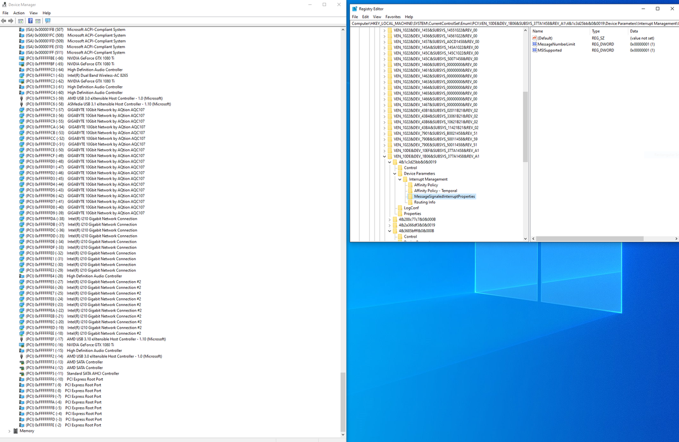Open the Favorites menu in Registry Editor

393,17
